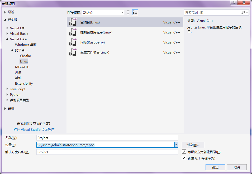Uncheck 为解决方案创建目录 checkbox
The width and height of the screenshot is (252, 174).
184,152
